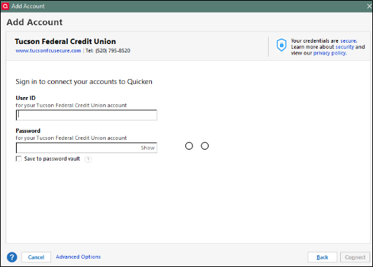Click the left loading circle indicator
This screenshot has width=373, height=267.
pyautogui.click(x=189, y=146)
